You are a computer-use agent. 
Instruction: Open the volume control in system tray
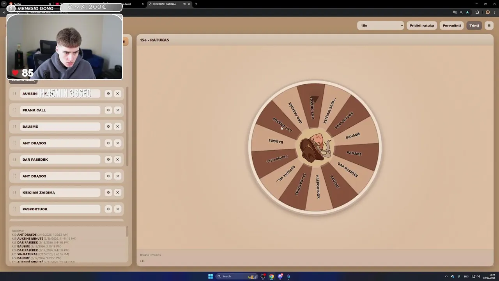click(478, 276)
